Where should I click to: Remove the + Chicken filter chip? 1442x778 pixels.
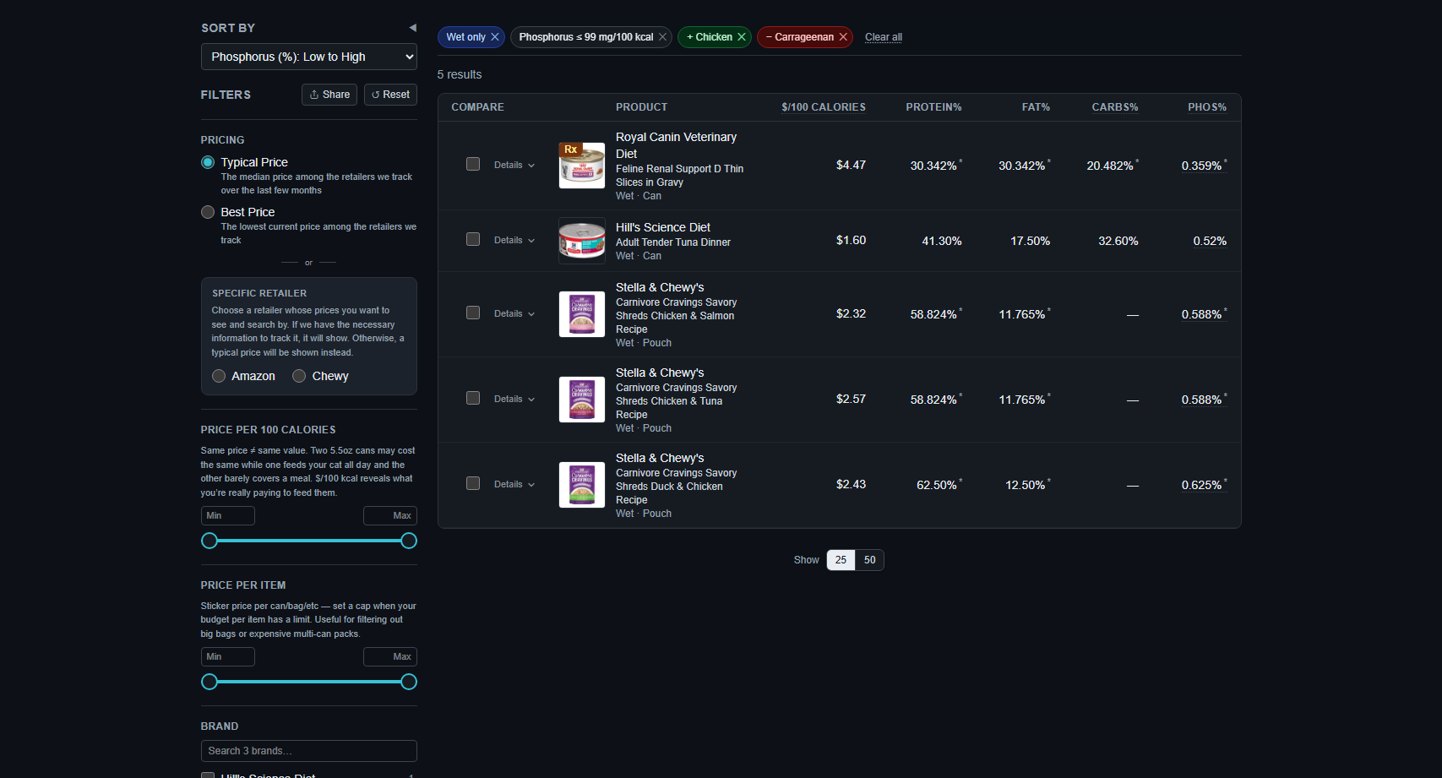click(x=742, y=37)
